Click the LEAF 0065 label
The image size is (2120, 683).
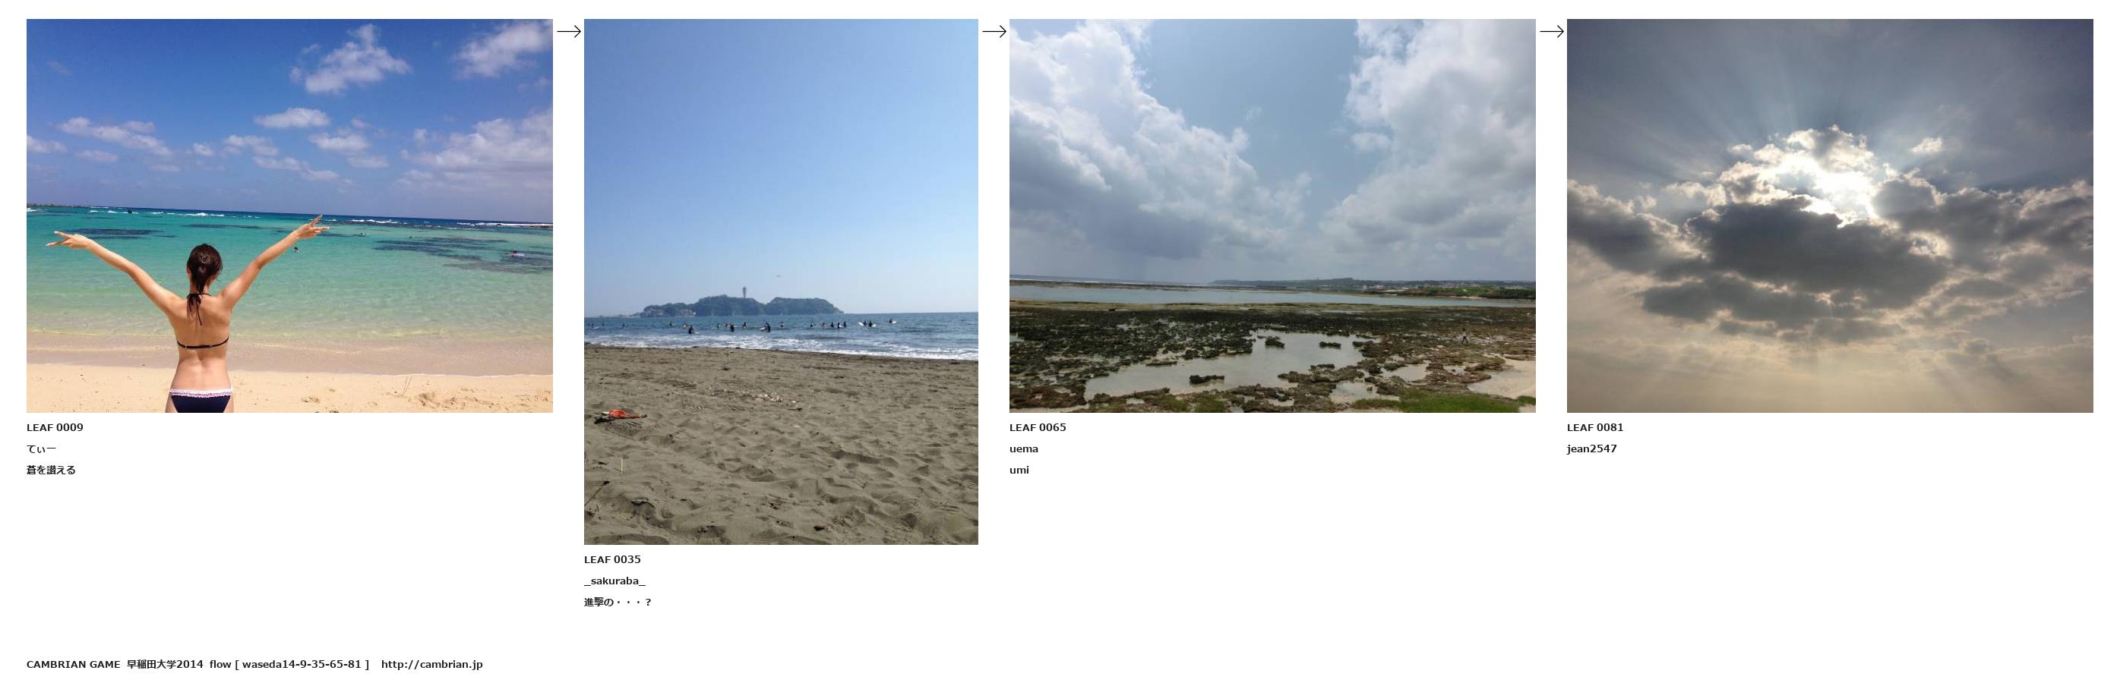click(x=1038, y=427)
